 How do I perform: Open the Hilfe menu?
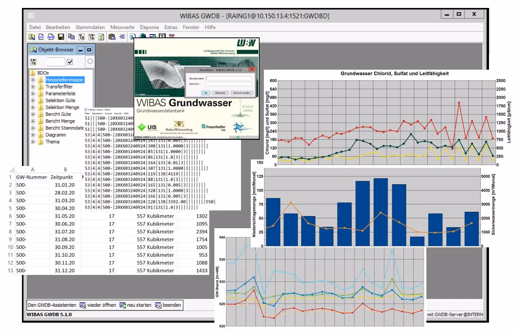tap(210, 27)
